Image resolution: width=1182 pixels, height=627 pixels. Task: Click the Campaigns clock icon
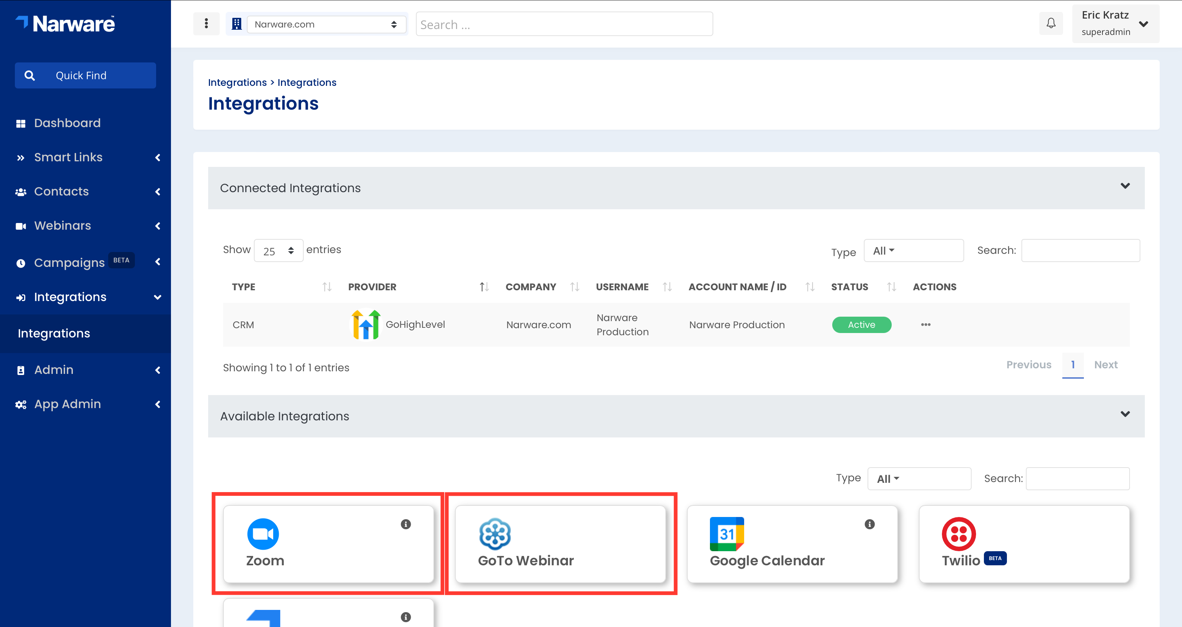pos(21,263)
